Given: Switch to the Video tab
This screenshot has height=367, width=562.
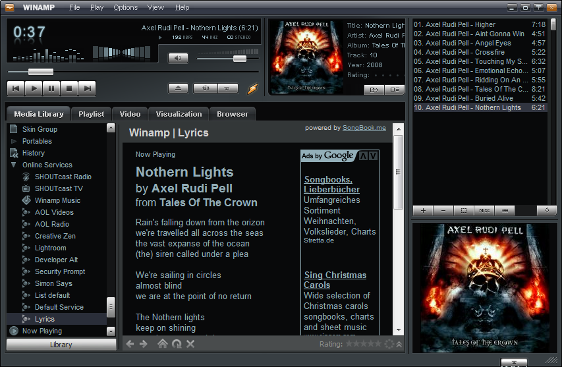Looking at the screenshot, I should (130, 114).
